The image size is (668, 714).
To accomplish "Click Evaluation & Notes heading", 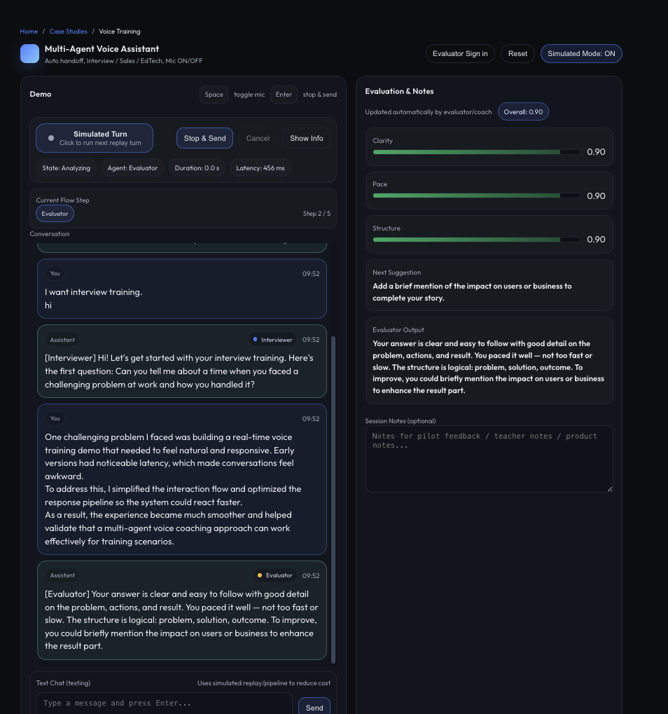I will [399, 91].
